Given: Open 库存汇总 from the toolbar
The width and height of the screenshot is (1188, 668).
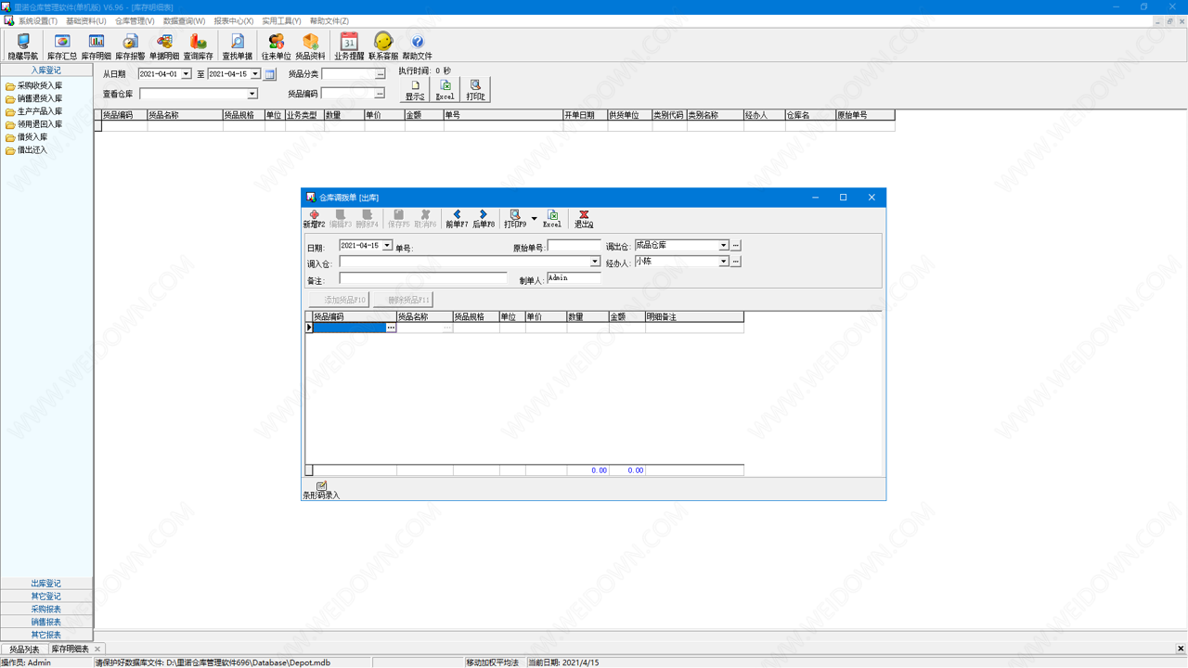Looking at the screenshot, I should coord(62,45).
